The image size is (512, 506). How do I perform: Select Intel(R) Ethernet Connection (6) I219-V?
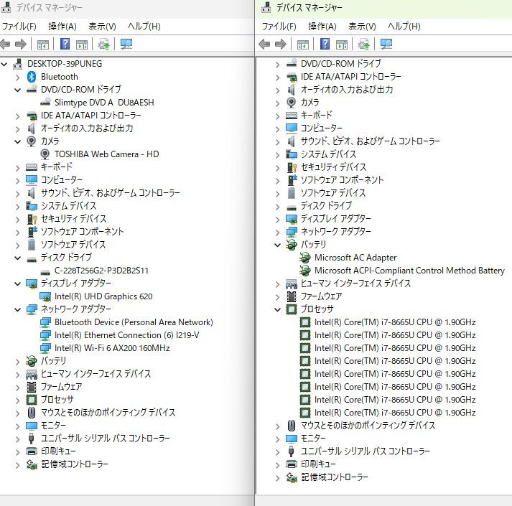coord(126,335)
